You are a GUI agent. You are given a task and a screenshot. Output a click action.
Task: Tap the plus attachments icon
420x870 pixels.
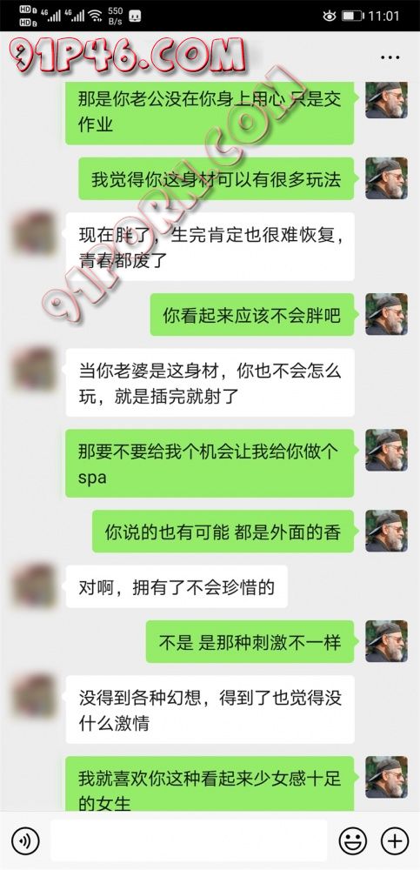pos(395,840)
